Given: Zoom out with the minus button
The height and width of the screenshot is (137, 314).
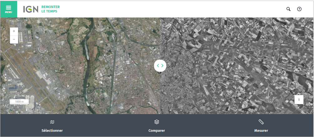Looking at the screenshot, I should (14, 39).
